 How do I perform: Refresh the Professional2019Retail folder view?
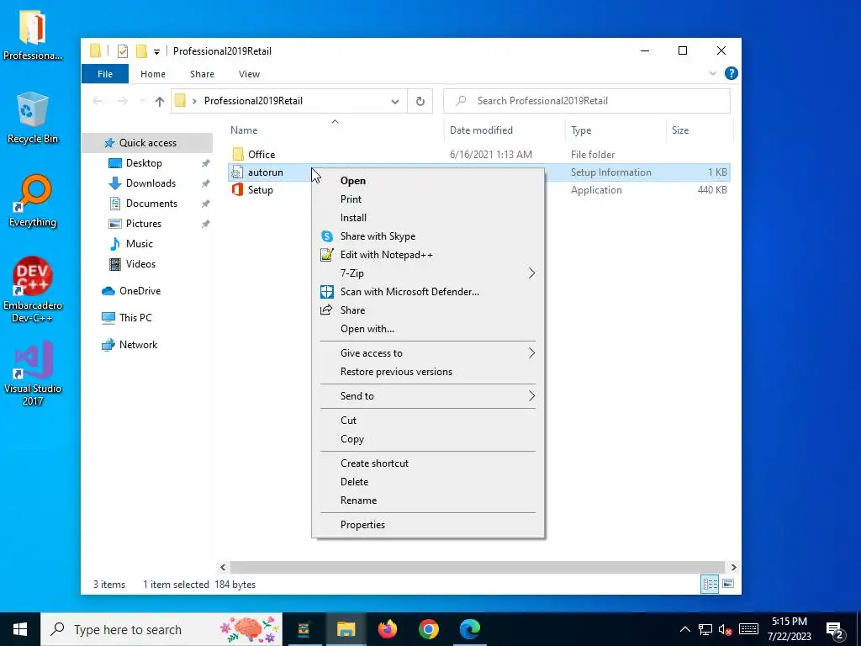coord(420,101)
